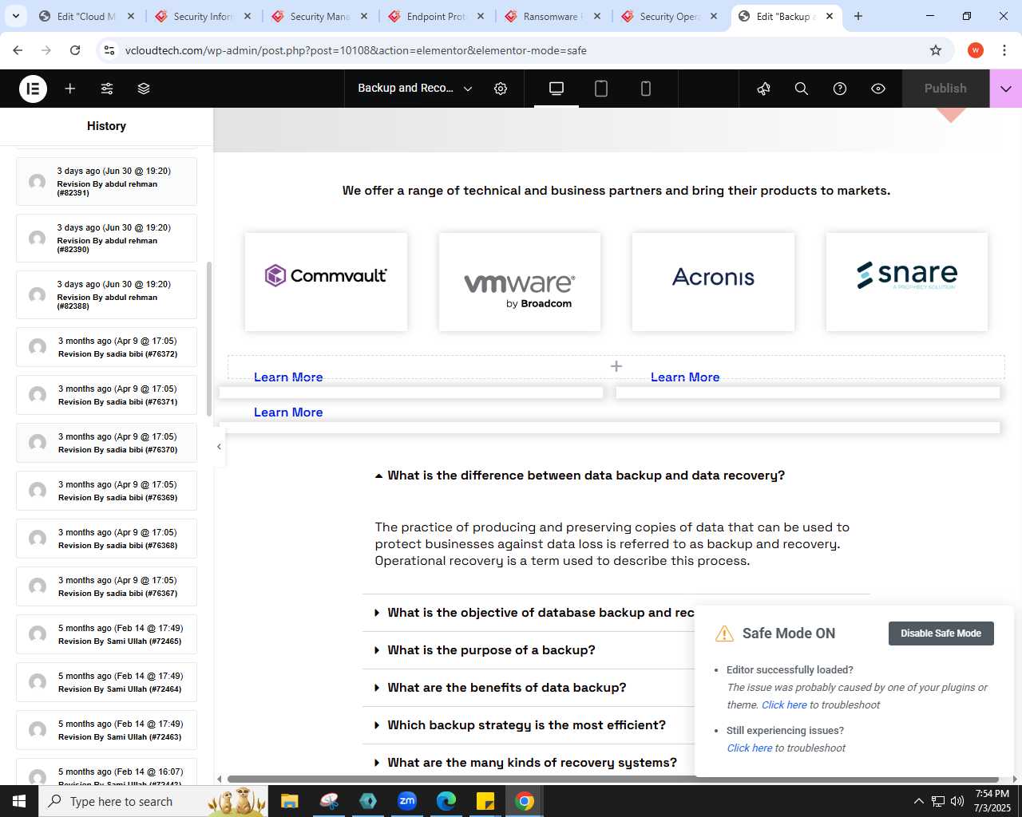The image size is (1022, 817).
Task: Open the tab search dropdown arrow
Action: [16, 16]
